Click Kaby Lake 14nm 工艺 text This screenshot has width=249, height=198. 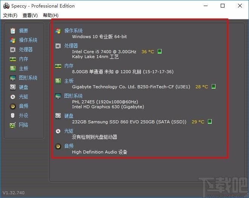95,57
